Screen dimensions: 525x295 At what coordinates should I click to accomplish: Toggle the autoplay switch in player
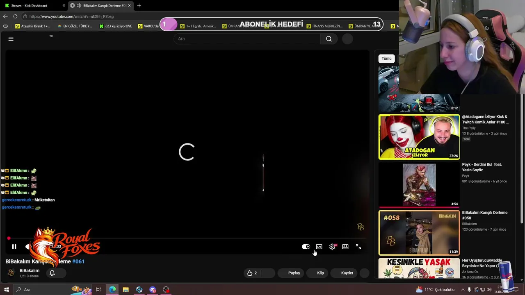pos(306,247)
